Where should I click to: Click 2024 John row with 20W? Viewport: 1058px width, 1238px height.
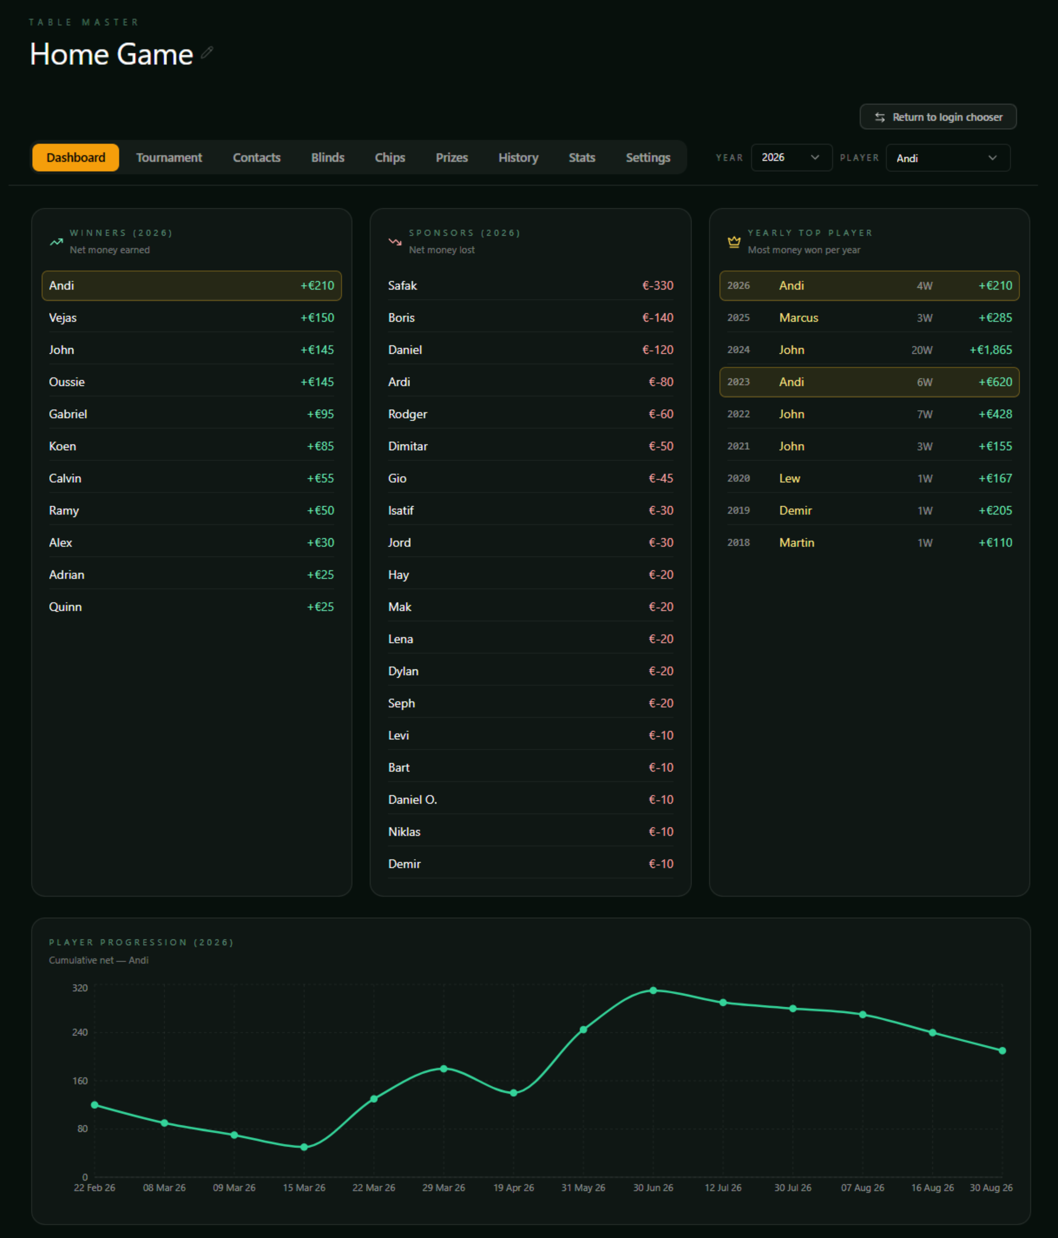[x=869, y=350]
